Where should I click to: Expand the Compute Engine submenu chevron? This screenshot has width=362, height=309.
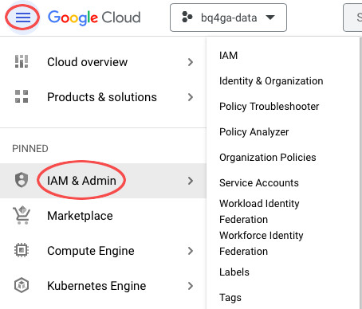click(191, 251)
